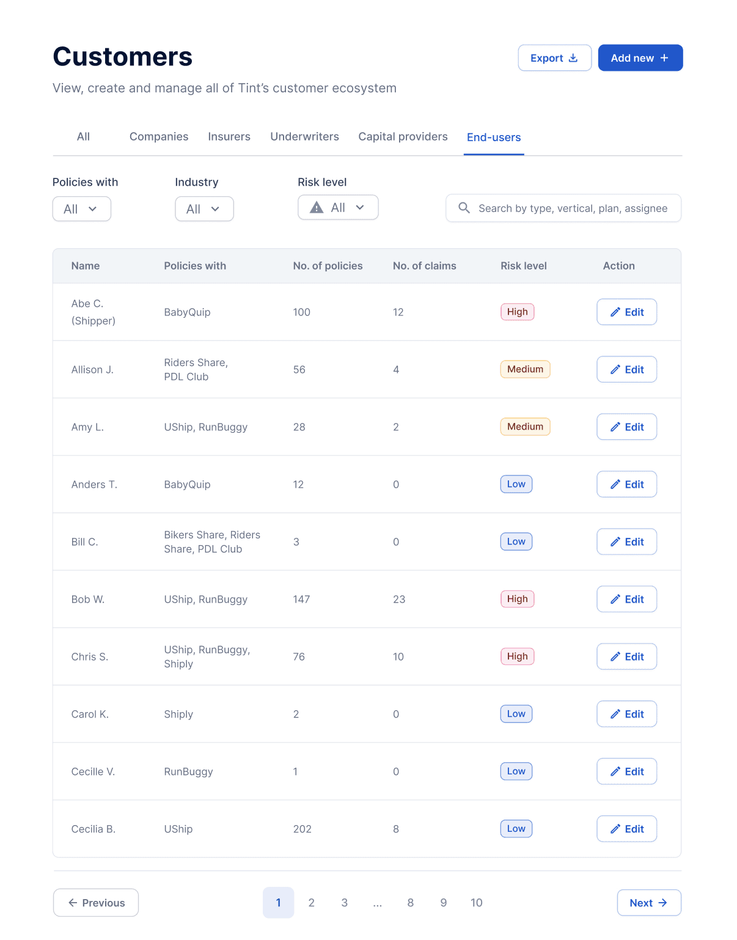Click the Medium badge for Allison J.

[x=525, y=369]
